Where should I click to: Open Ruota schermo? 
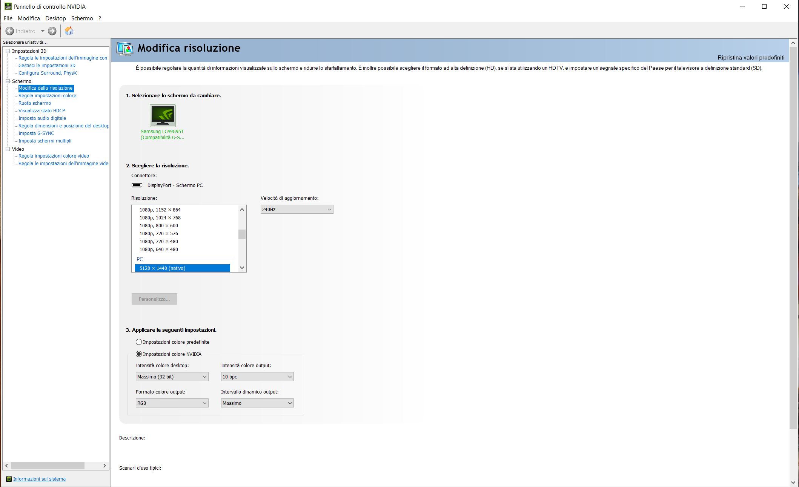click(35, 103)
